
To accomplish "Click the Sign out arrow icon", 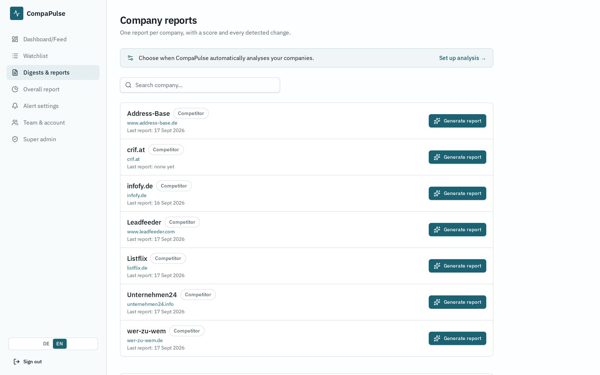I will click(x=17, y=362).
